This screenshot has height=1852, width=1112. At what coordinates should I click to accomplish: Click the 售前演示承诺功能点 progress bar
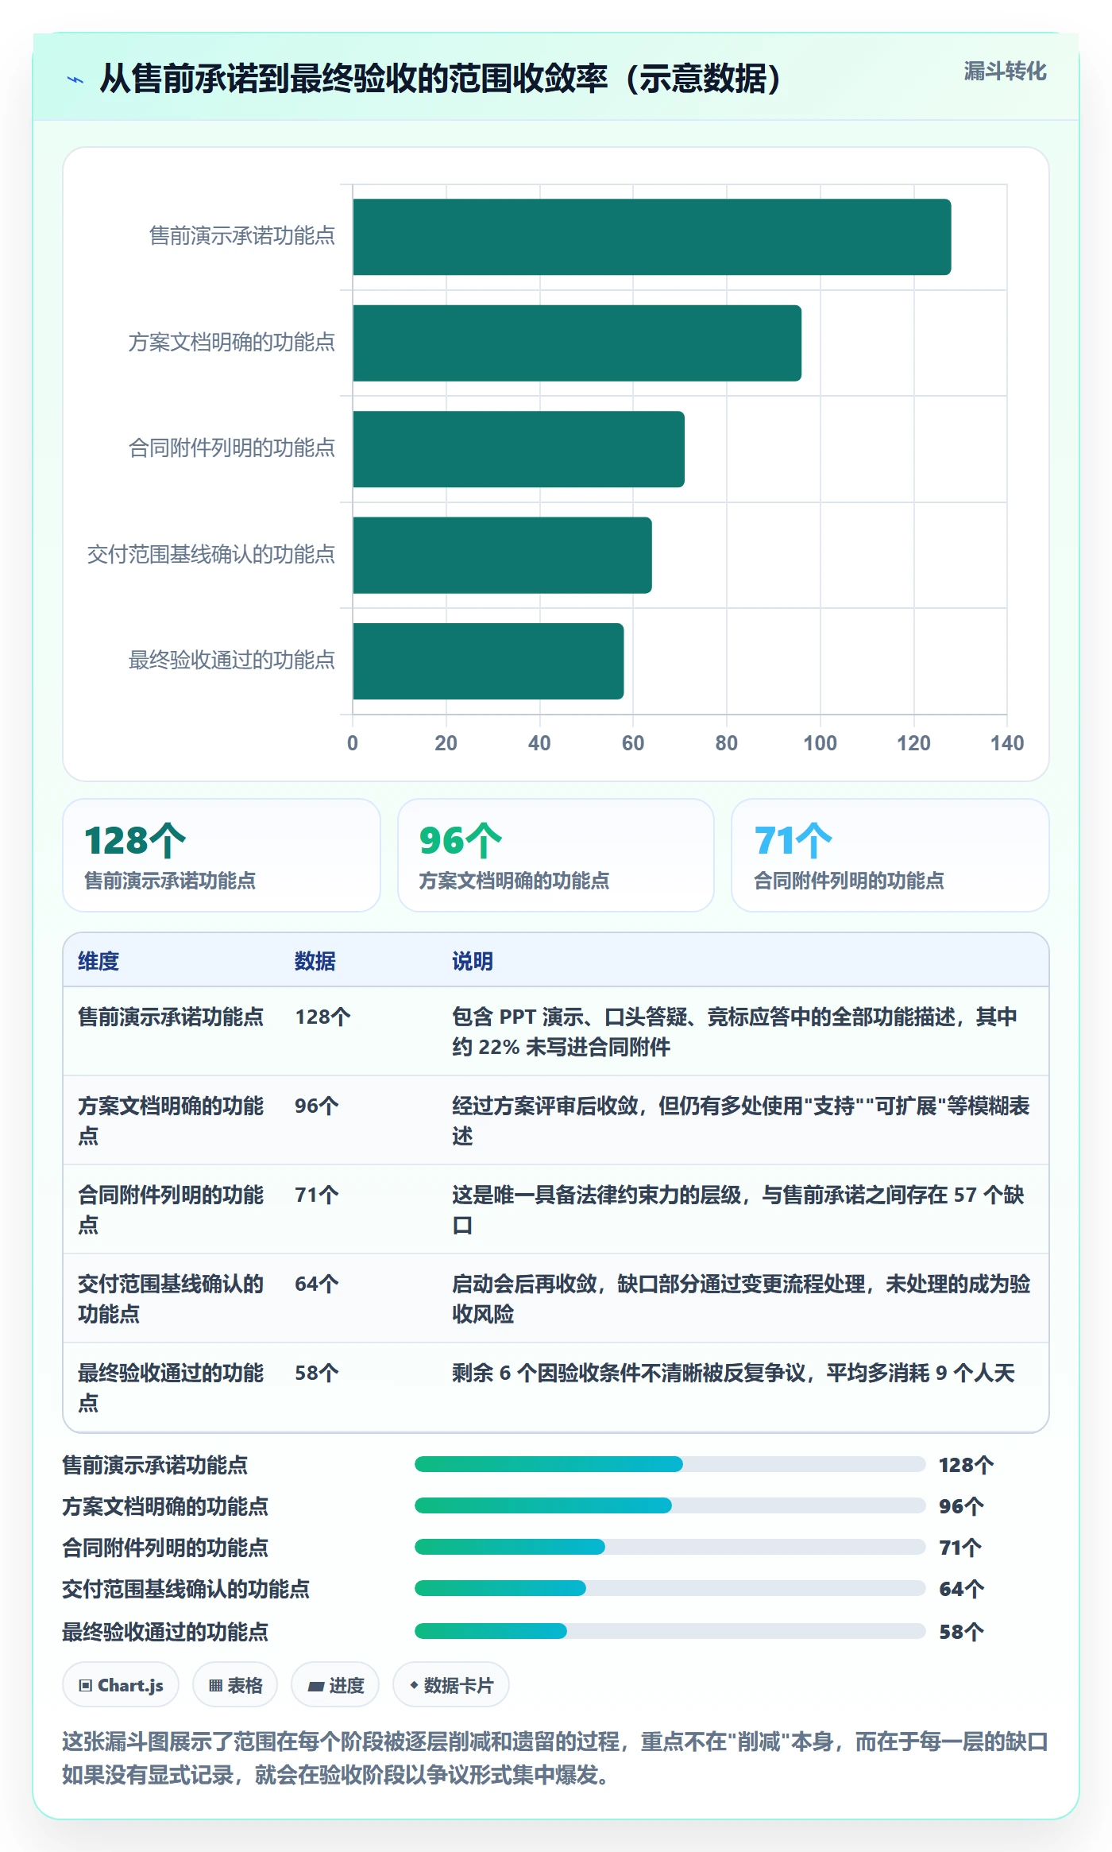[x=670, y=1464]
